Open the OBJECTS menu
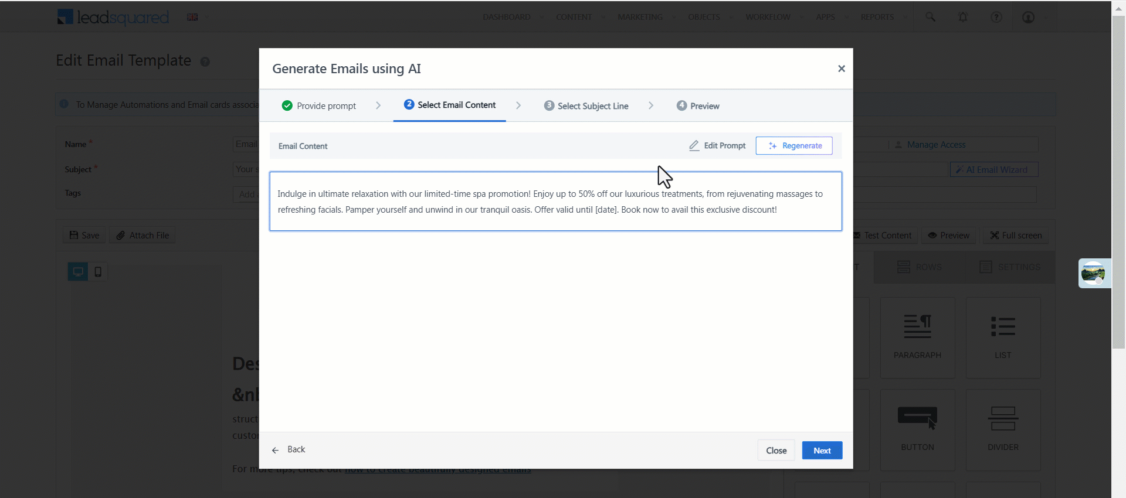1126x498 pixels. 704,17
